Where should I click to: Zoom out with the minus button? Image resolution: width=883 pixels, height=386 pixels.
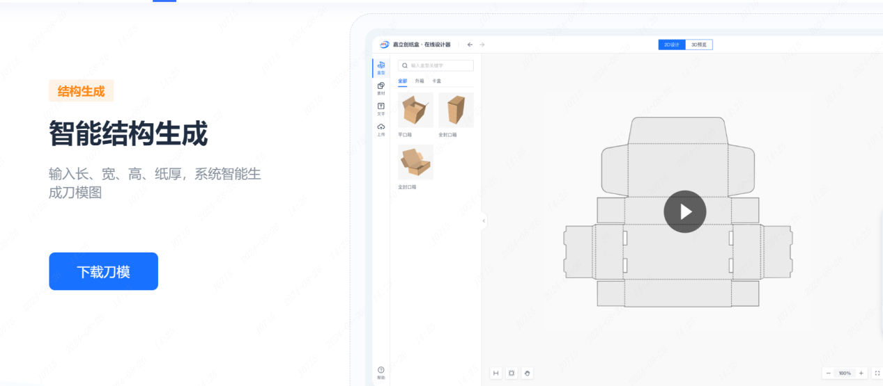click(x=828, y=373)
